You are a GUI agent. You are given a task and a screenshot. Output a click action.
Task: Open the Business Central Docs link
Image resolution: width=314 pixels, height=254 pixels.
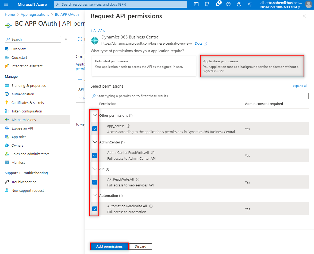pos(199,43)
